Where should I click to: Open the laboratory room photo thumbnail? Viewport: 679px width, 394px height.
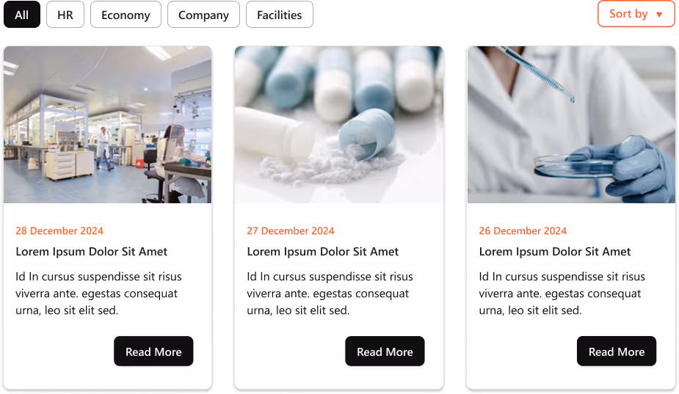(108, 125)
